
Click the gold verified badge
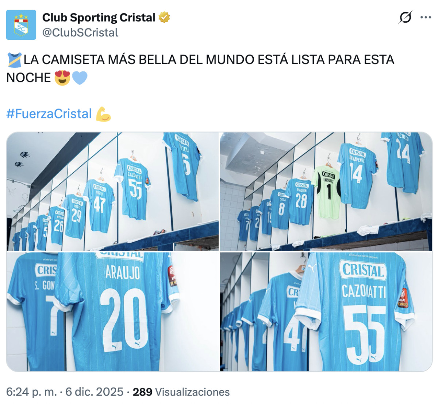[164, 17]
